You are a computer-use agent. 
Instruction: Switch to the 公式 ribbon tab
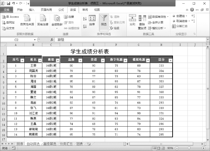61,10
